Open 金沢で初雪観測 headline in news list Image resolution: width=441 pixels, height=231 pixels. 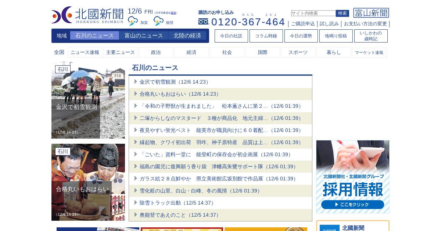coord(175,82)
